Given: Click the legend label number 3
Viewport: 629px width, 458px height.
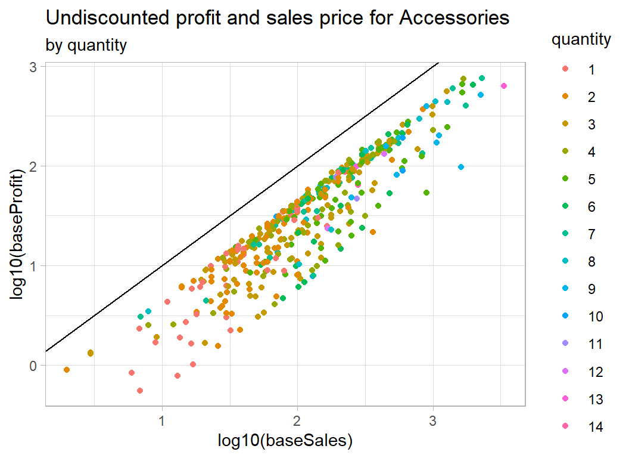Looking at the screenshot, I should 591,125.
